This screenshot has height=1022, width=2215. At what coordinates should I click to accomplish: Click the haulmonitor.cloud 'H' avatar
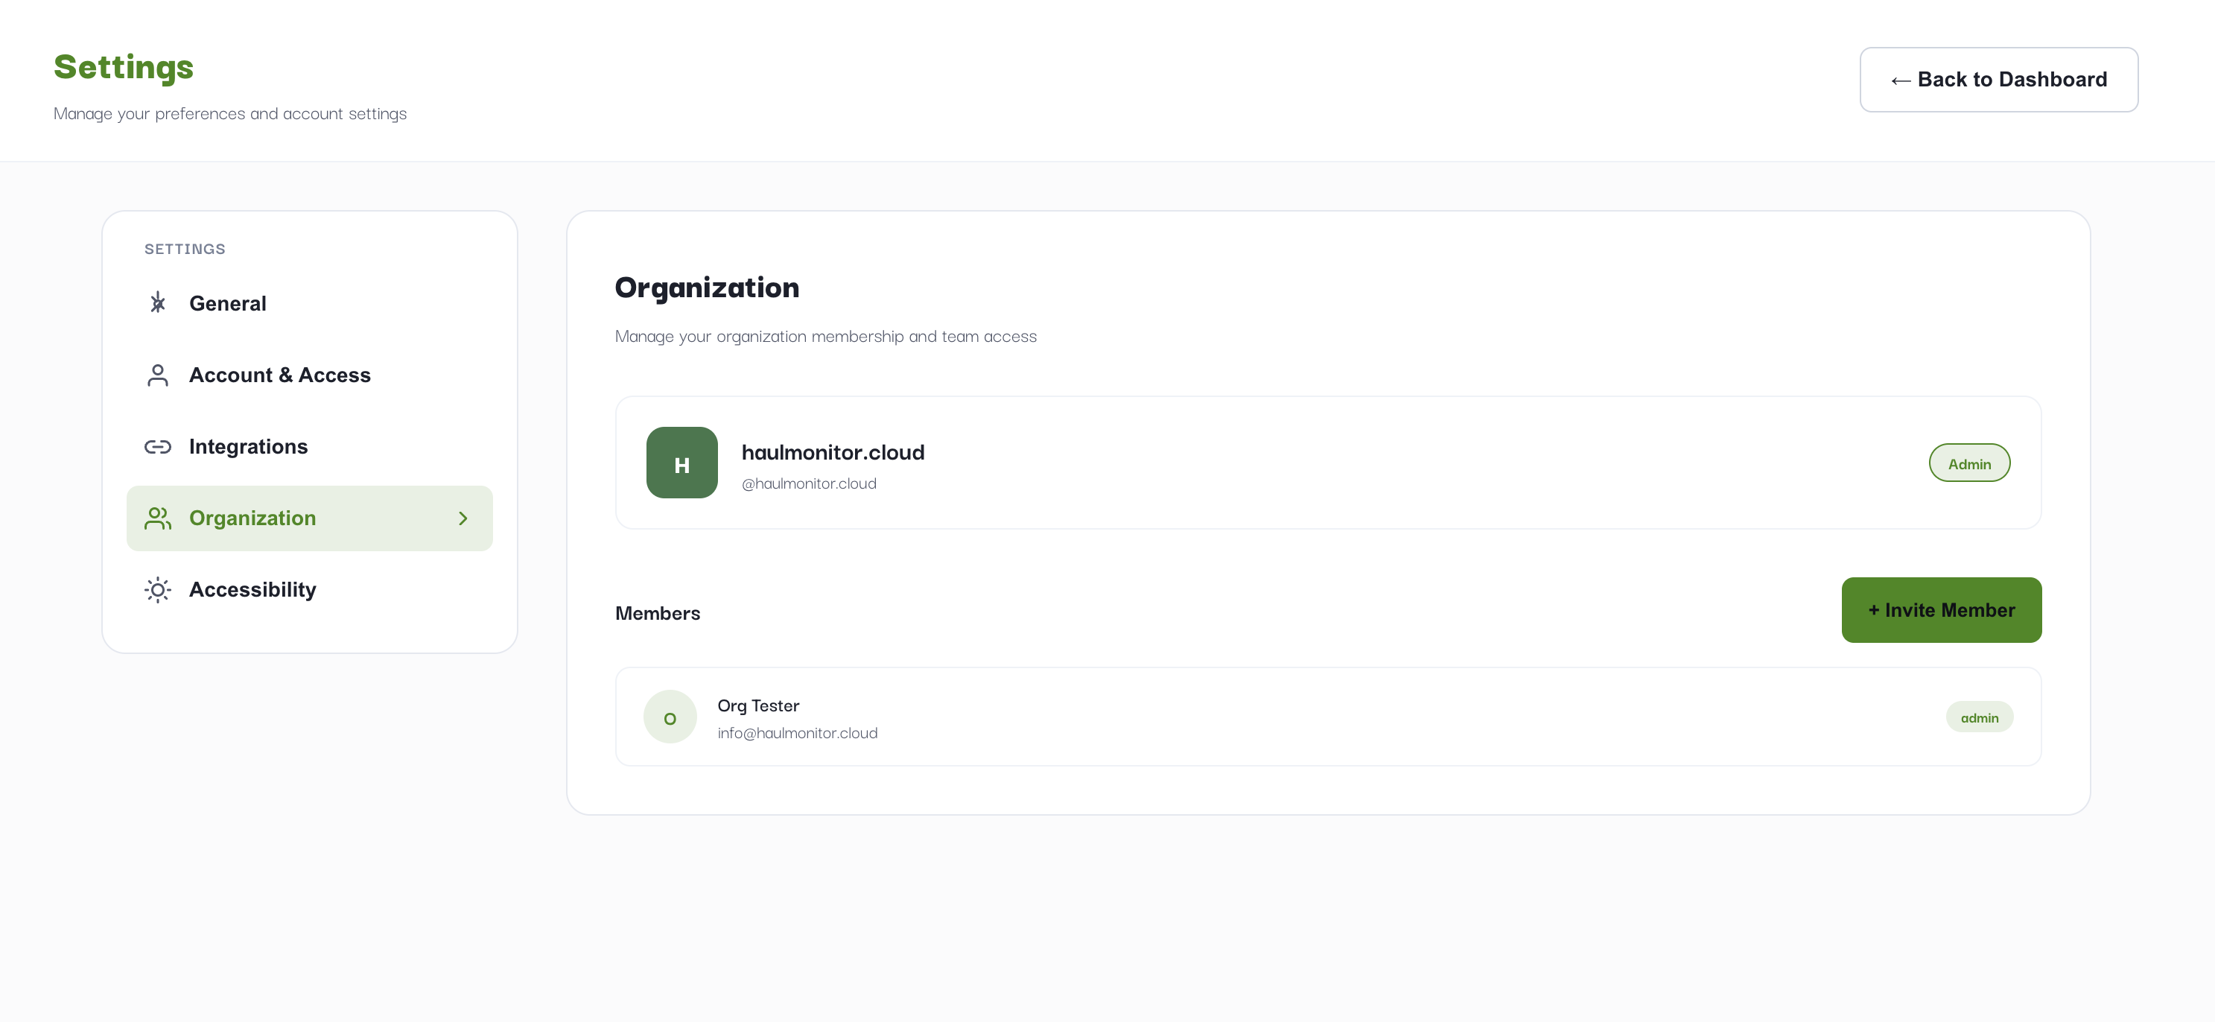(682, 463)
